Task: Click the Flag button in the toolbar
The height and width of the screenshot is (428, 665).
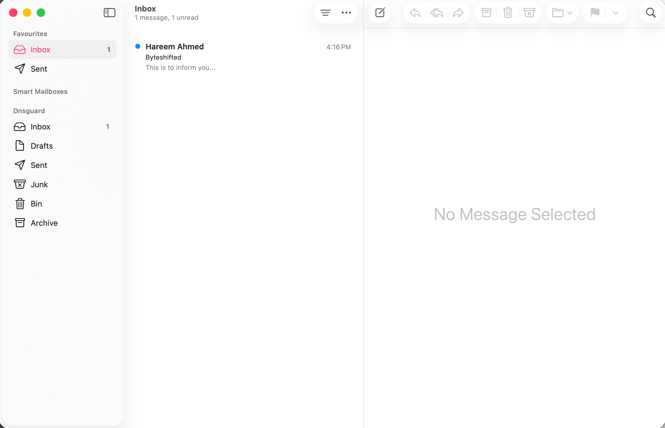Action: pos(595,13)
